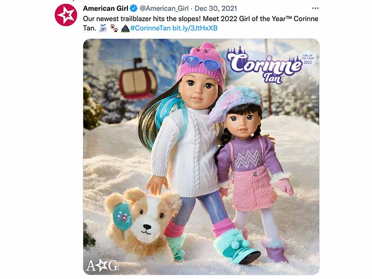Open the Corinne Tan doll photo

coord(201,157)
